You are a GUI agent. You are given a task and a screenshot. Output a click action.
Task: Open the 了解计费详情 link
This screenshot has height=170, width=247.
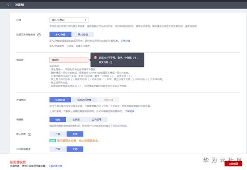[55, 166]
